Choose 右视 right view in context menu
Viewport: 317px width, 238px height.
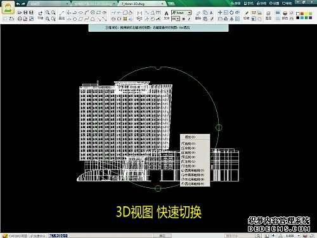click(x=195, y=166)
